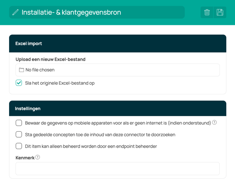Image resolution: width=235 pixels, height=187 pixels.
Task: Tick the 'Sta gedeelde concepten toe' checkbox
Action: [x=19, y=134]
